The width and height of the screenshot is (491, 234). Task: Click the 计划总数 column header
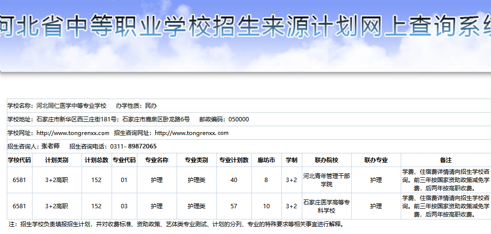coord(97,160)
